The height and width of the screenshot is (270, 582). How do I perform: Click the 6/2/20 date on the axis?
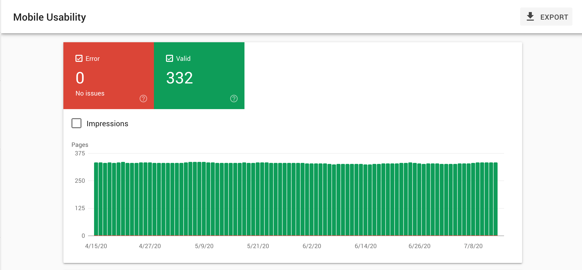[x=312, y=246]
